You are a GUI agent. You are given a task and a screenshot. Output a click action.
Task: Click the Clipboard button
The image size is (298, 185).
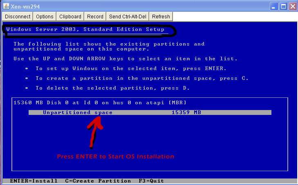(70, 16)
